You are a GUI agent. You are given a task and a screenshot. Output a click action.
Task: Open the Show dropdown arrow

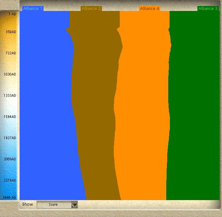(x=75, y=205)
